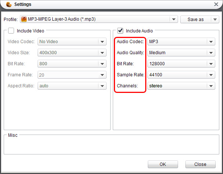Image resolution: width=223 pixels, height=174 pixels.
Task: Enable the Include Video checkbox
Action: tap(11, 31)
